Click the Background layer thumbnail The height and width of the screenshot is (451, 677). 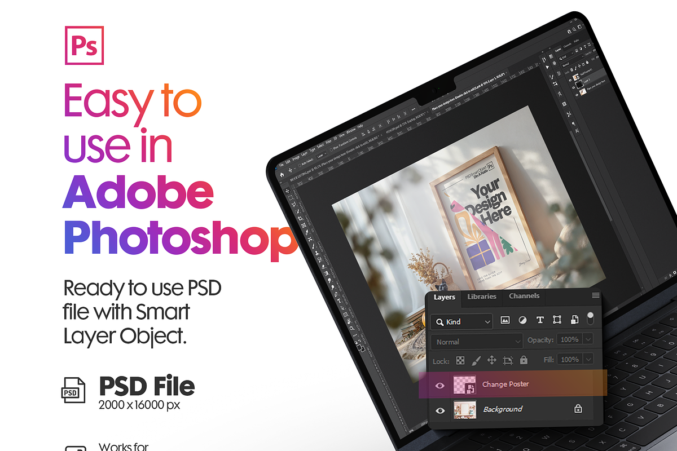tap(464, 410)
